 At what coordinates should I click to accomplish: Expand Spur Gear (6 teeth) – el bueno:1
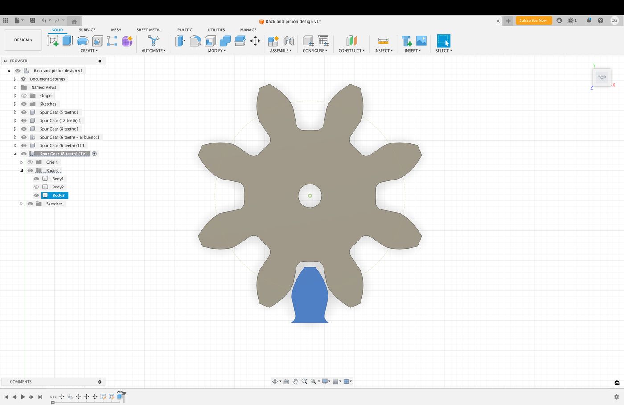(x=15, y=137)
